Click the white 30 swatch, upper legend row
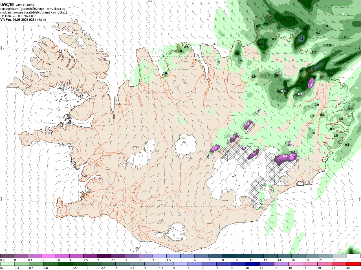Screen dimensions: 361x270 tap(354, 256)
